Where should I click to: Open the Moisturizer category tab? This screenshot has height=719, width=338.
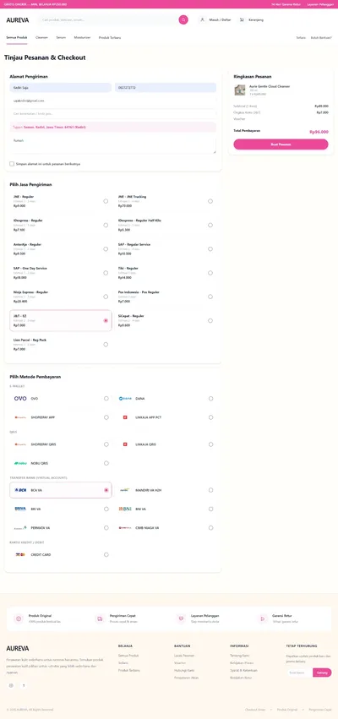83,38
